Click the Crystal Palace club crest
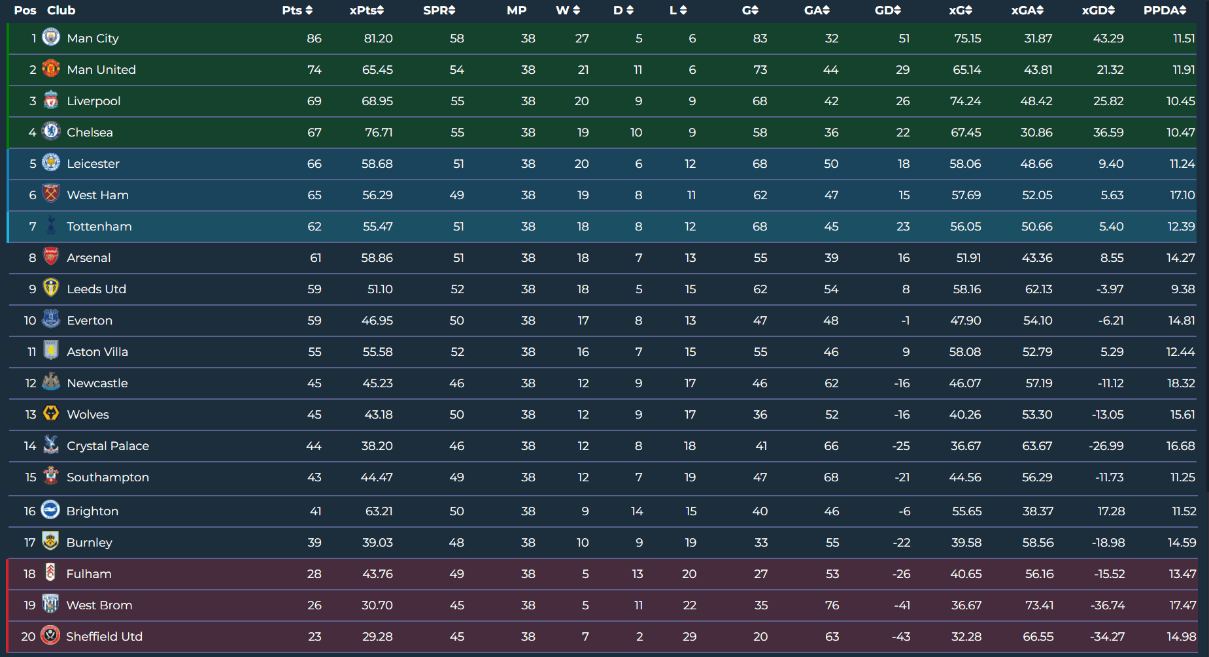This screenshot has height=657, width=1209. [51, 445]
